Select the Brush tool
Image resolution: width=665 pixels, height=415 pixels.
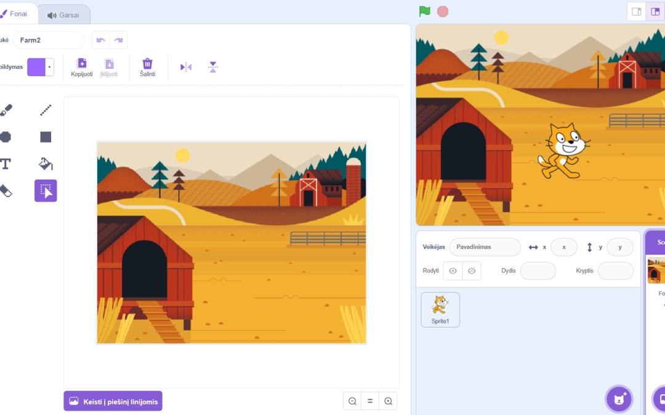tap(5, 110)
